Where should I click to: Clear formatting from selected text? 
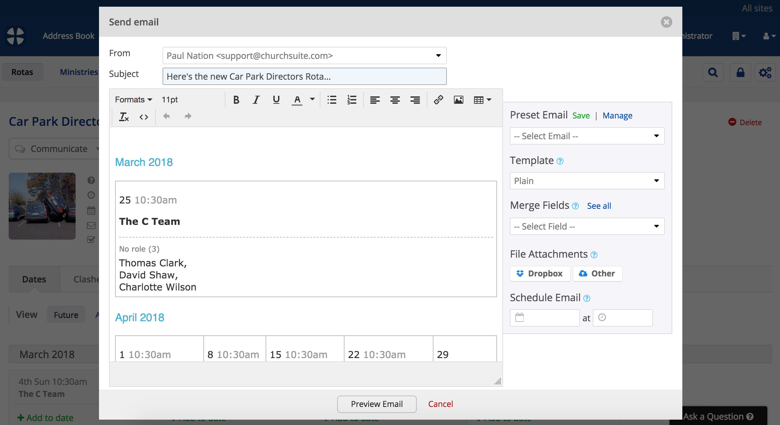pos(124,117)
